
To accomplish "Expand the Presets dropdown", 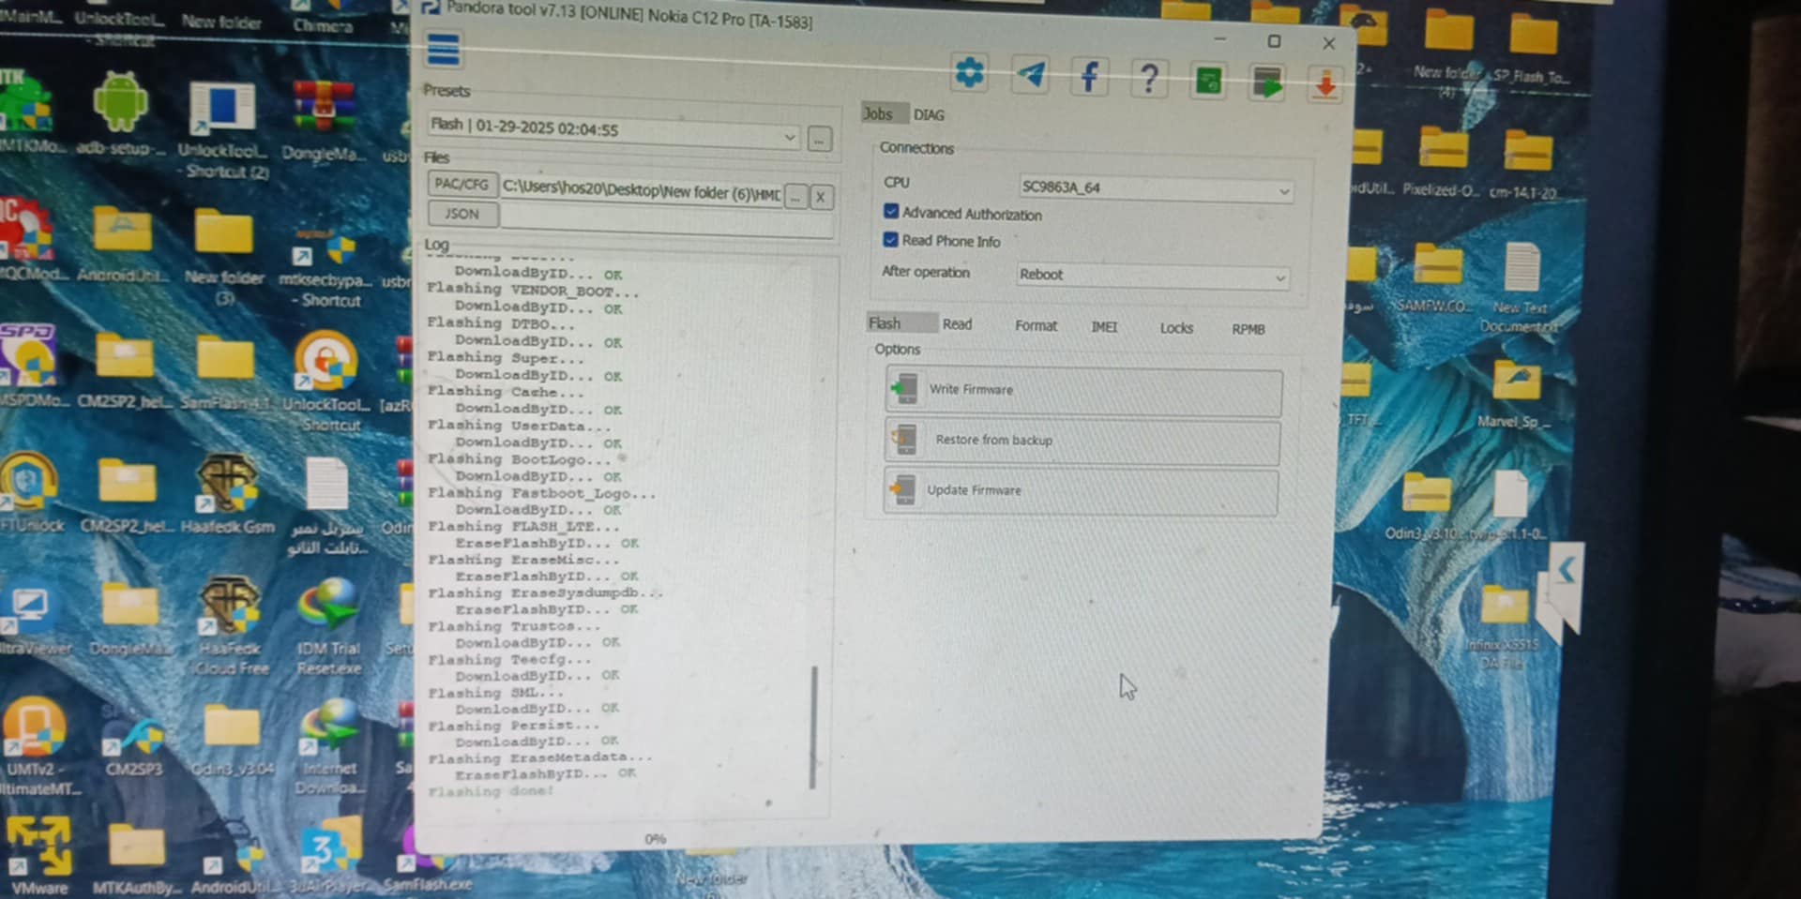I will pos(789,137).
